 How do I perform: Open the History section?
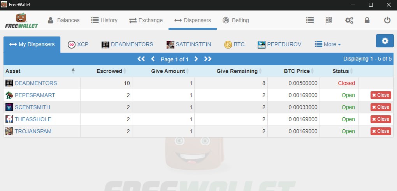104,20
